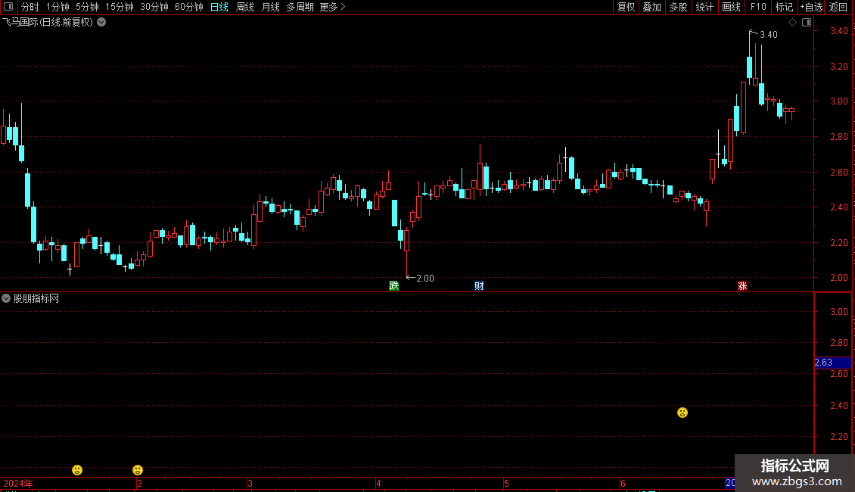
Task: Toggle the side panel icon on chart header
Action: coord(807,23)
